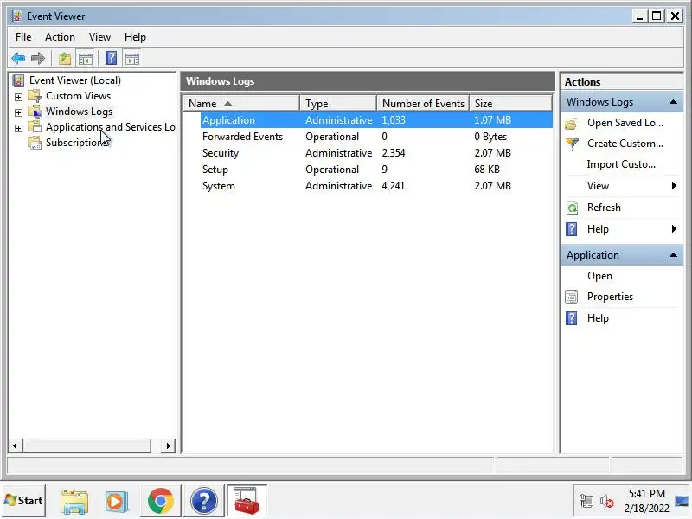Viewport: 692px width, 519px height.
Task: Open Windows Explorer from the taskbar
Action: 74,501
